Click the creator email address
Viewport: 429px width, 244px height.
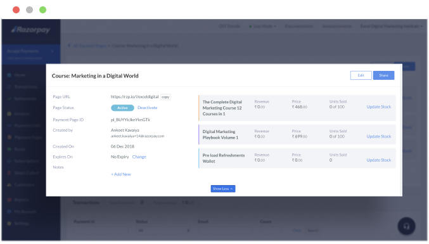pos(138,136)
